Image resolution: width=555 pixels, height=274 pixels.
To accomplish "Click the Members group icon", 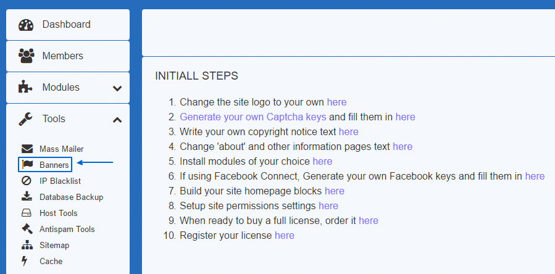I will click(x=26, y=56).
